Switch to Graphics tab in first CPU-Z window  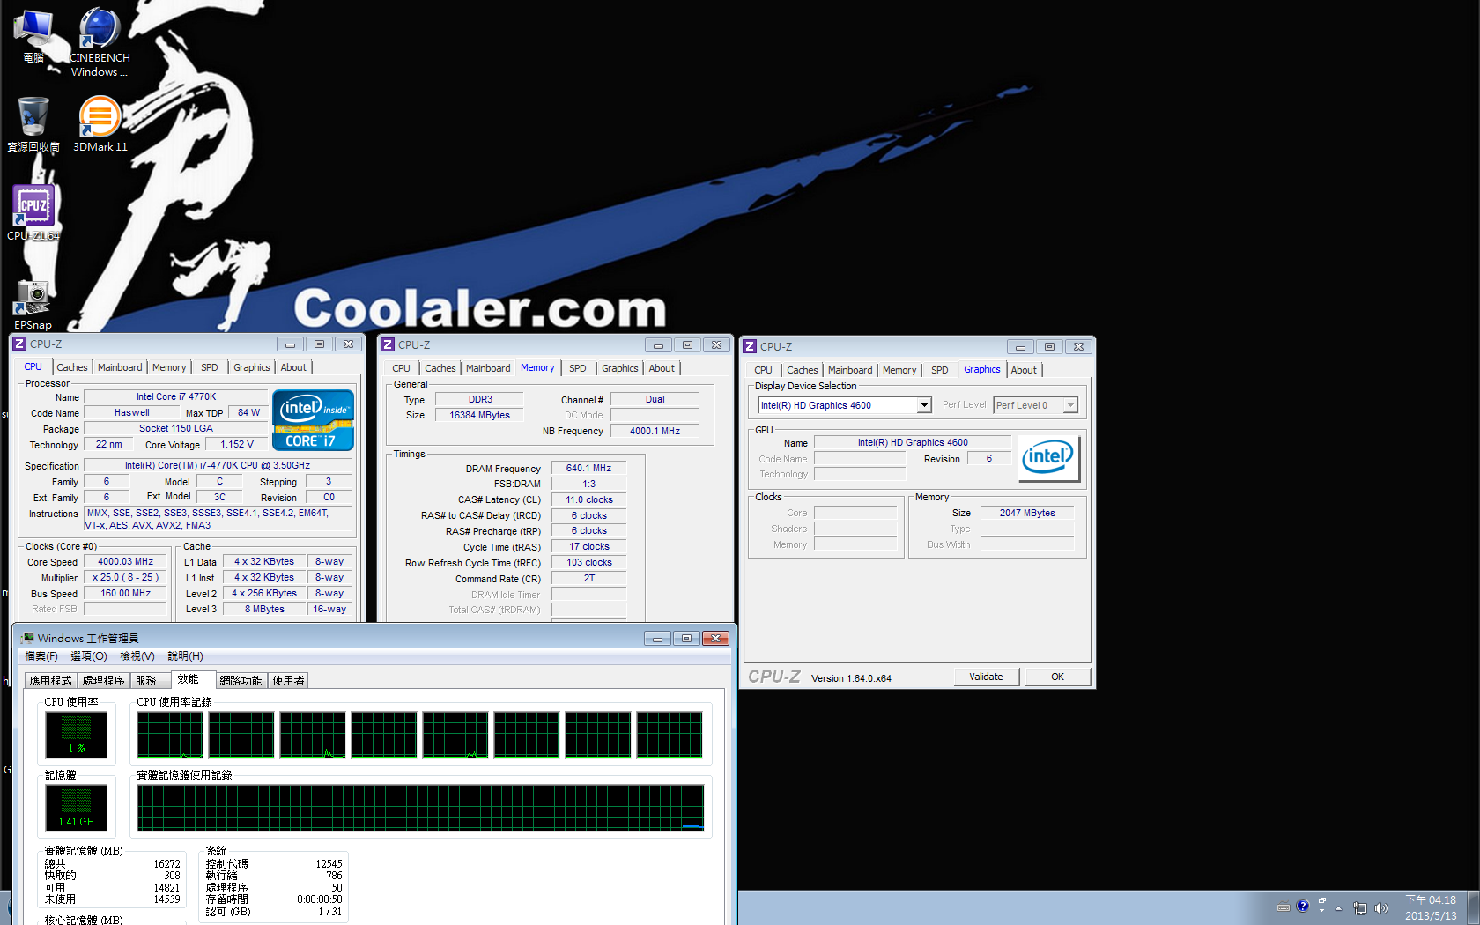coord(252,367)
